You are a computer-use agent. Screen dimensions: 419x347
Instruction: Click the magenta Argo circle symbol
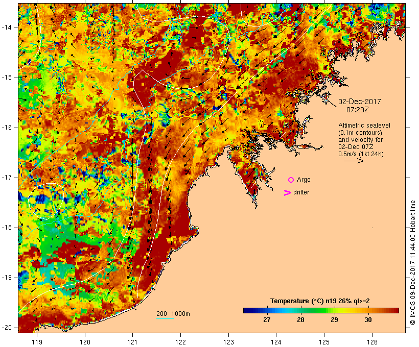(291, 180)
